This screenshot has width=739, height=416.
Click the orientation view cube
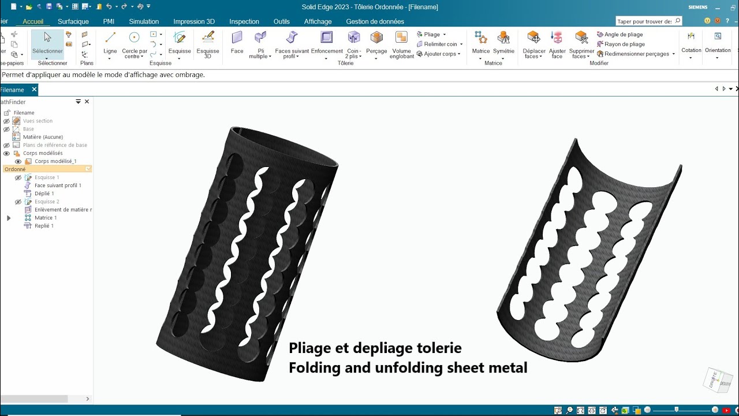click(717, 380)
